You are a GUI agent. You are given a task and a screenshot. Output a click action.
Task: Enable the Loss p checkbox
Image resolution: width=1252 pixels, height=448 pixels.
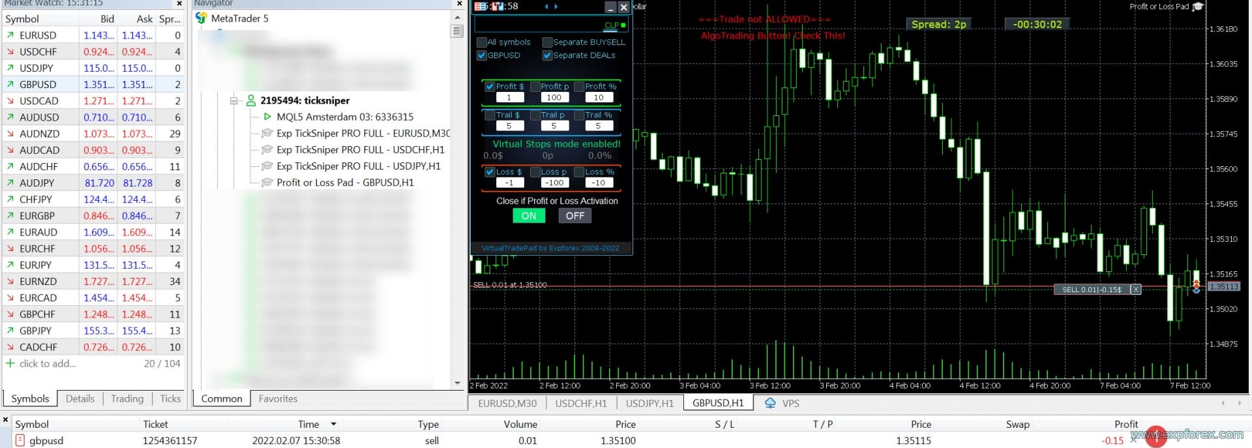(x=535, y=172)
